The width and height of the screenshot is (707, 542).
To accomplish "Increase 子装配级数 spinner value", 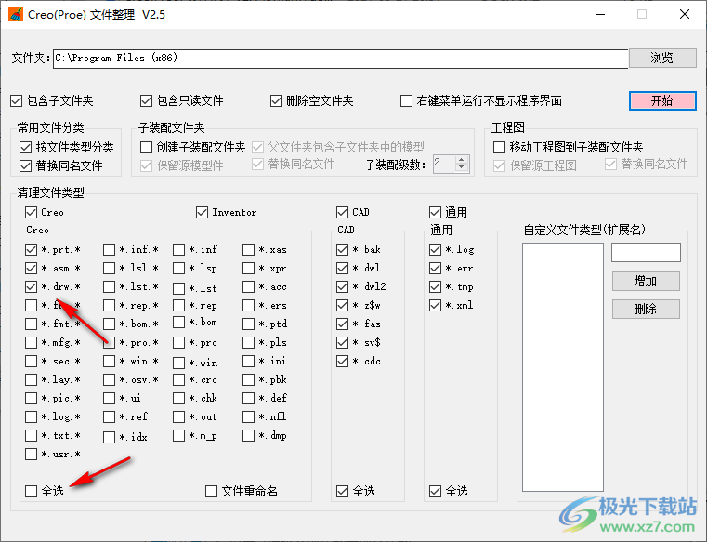I will pos(461,160).
